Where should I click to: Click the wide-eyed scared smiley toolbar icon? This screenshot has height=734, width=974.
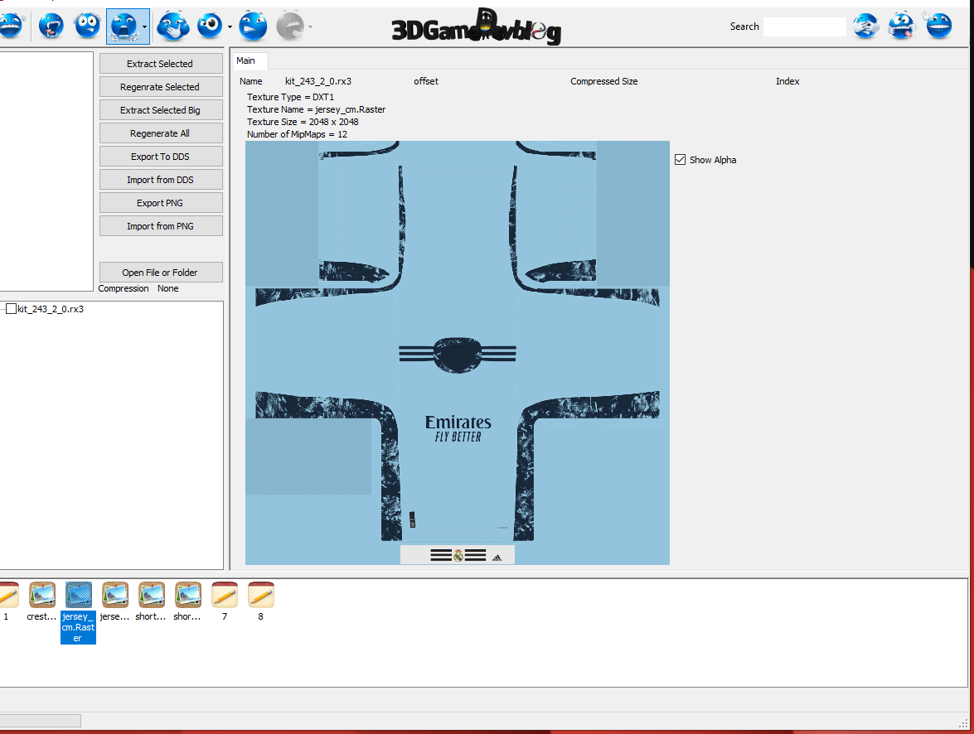pos(87,26)
